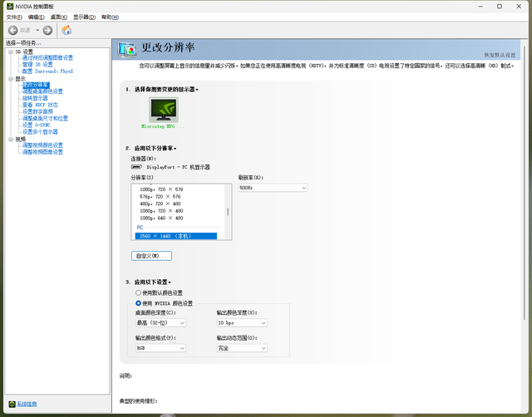Click the 更改分辨率 header monitor icon
Screen dimensions: 532x417
tap(127, 50)
